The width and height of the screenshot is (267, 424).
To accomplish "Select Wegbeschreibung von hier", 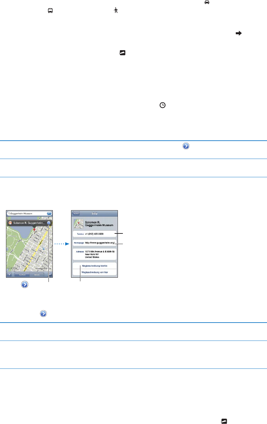I will [94, 272].
